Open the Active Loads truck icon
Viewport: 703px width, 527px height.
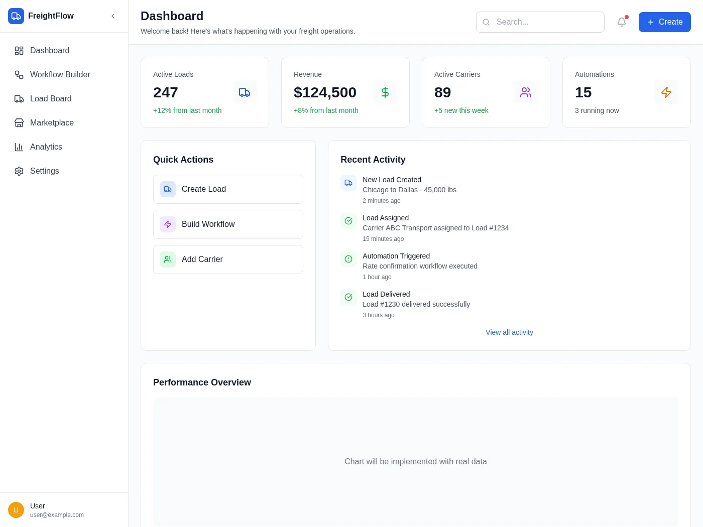[245, 92]
